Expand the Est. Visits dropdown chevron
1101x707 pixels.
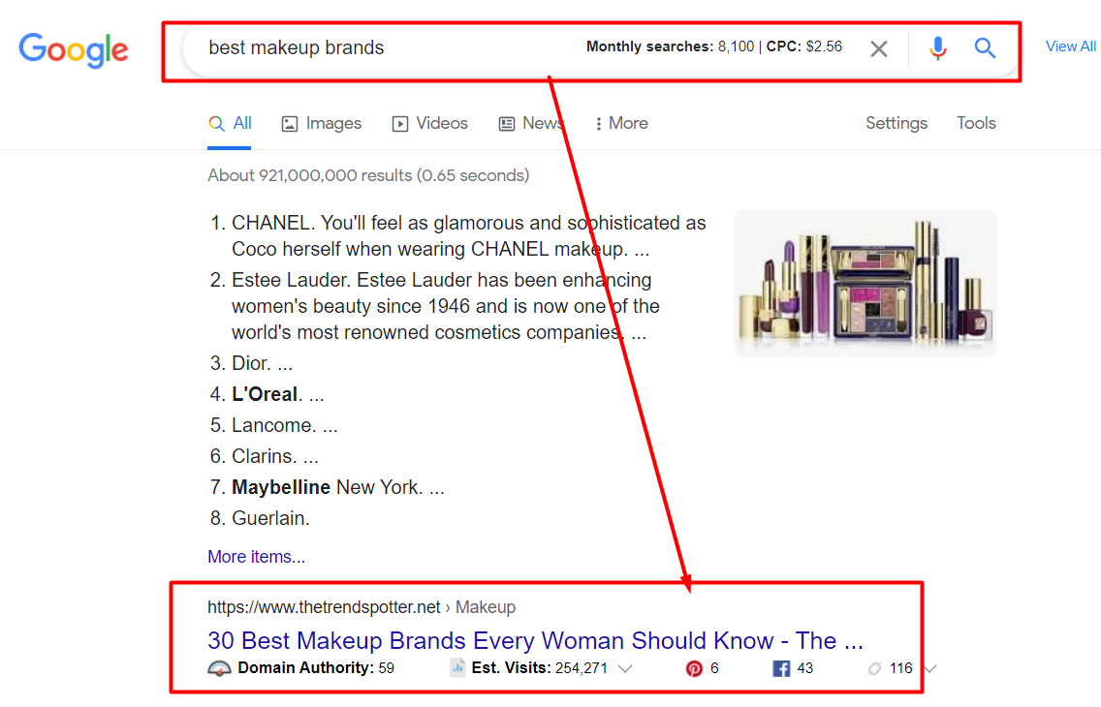click(627, 667)
